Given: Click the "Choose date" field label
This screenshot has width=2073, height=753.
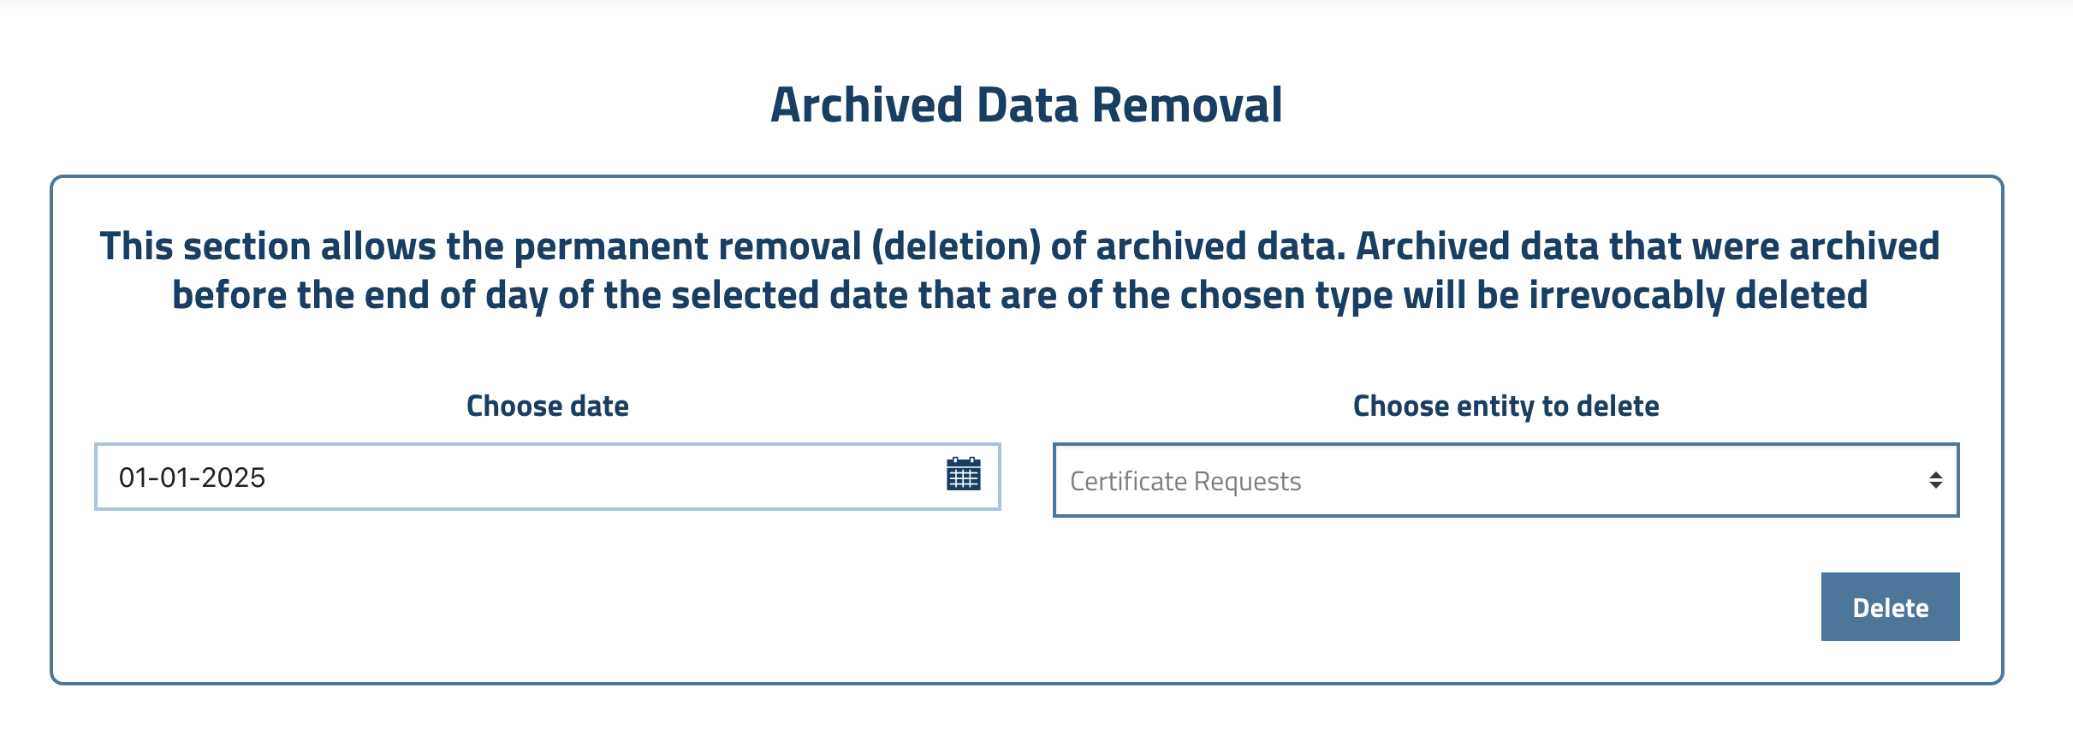Looking at the screenshot, I should tap(547, 406).
